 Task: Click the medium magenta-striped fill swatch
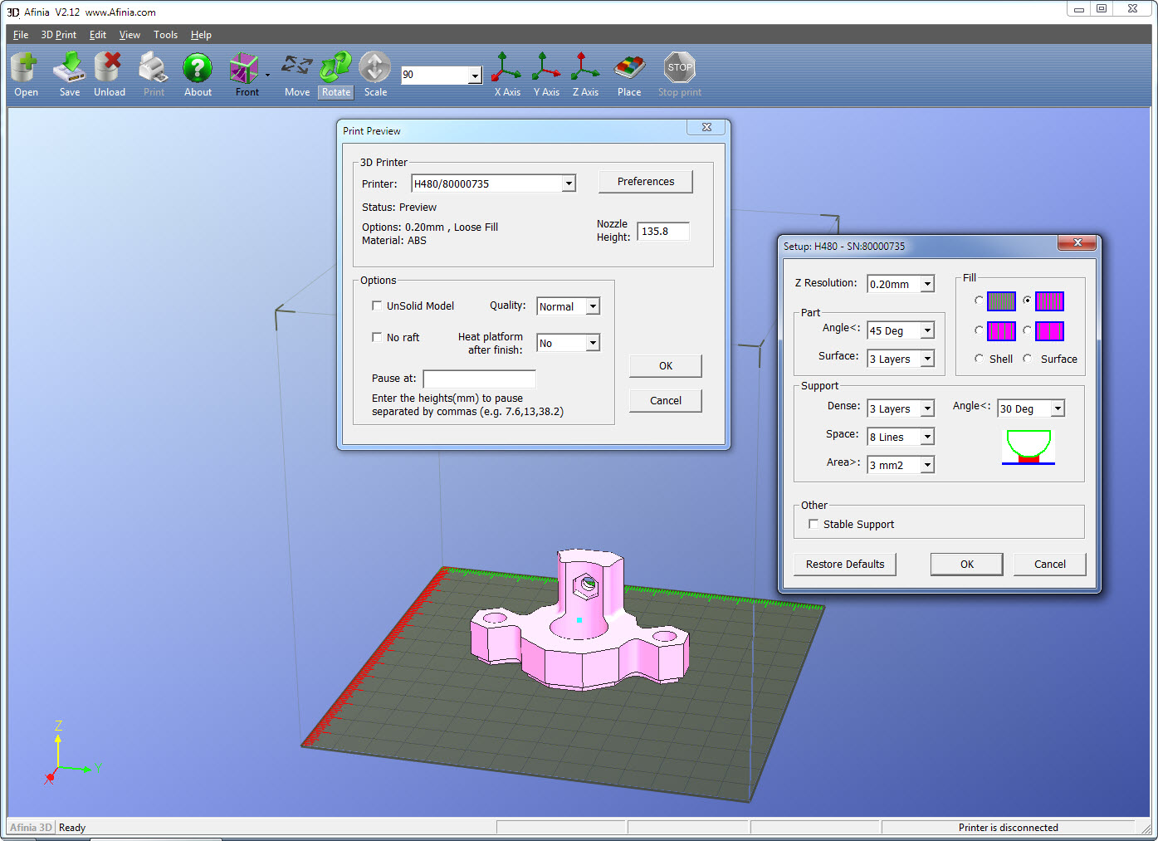pos(1001,331)
